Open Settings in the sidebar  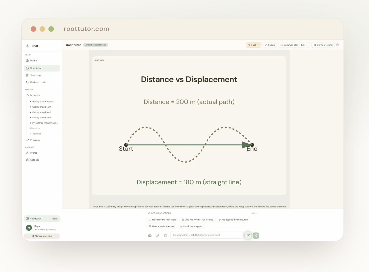coord(42,160)
